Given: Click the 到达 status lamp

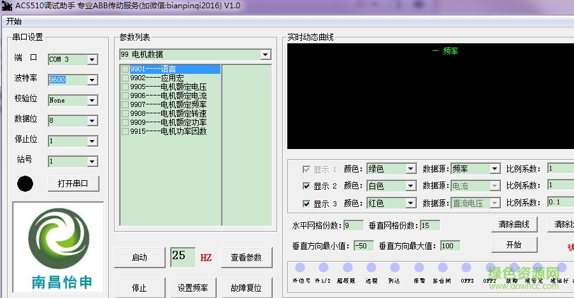Looking at the screenshot, I should pos(394,267).
